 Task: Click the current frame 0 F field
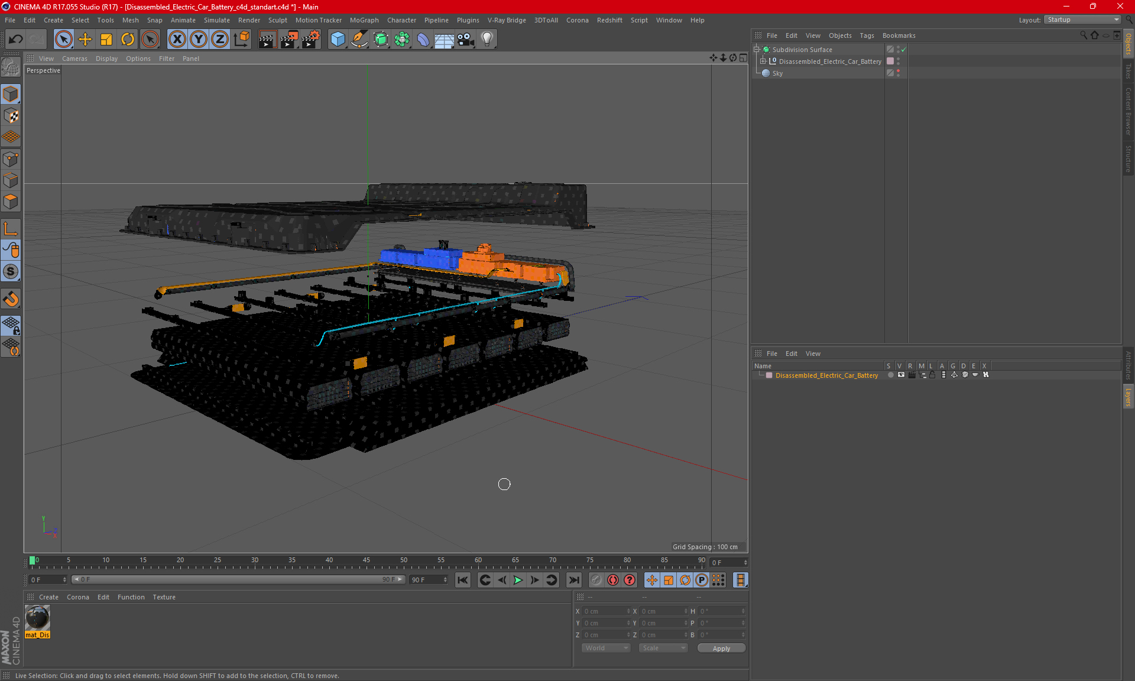(47, 580)
